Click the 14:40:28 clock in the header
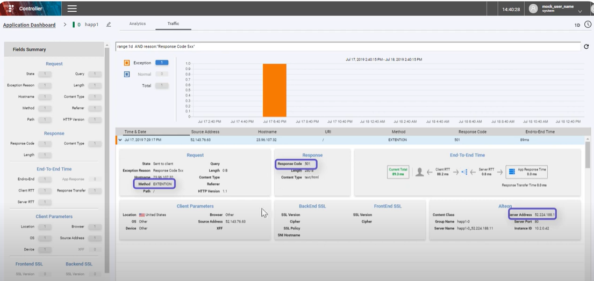Image resolution: width=594 pixels, height=281 pixels. [x=511, y=9]
